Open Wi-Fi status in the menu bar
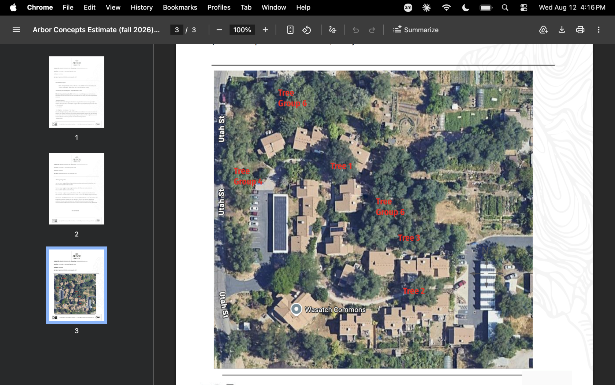The width and height of the screenshot is (615, 385). point(446,7)
